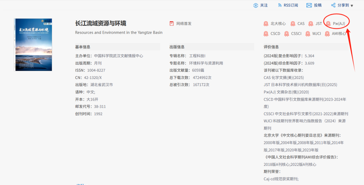The image size is (364, 185).
Task: Click English title Resources and Environment in the Yangtze Basin
Action: 119,32
